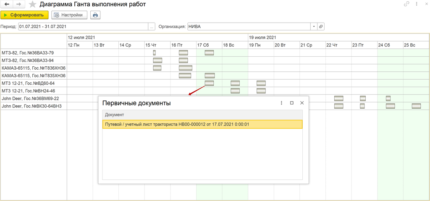Close the Первичные документы dialog
430x201 pixels.
(x=302, y=103)
